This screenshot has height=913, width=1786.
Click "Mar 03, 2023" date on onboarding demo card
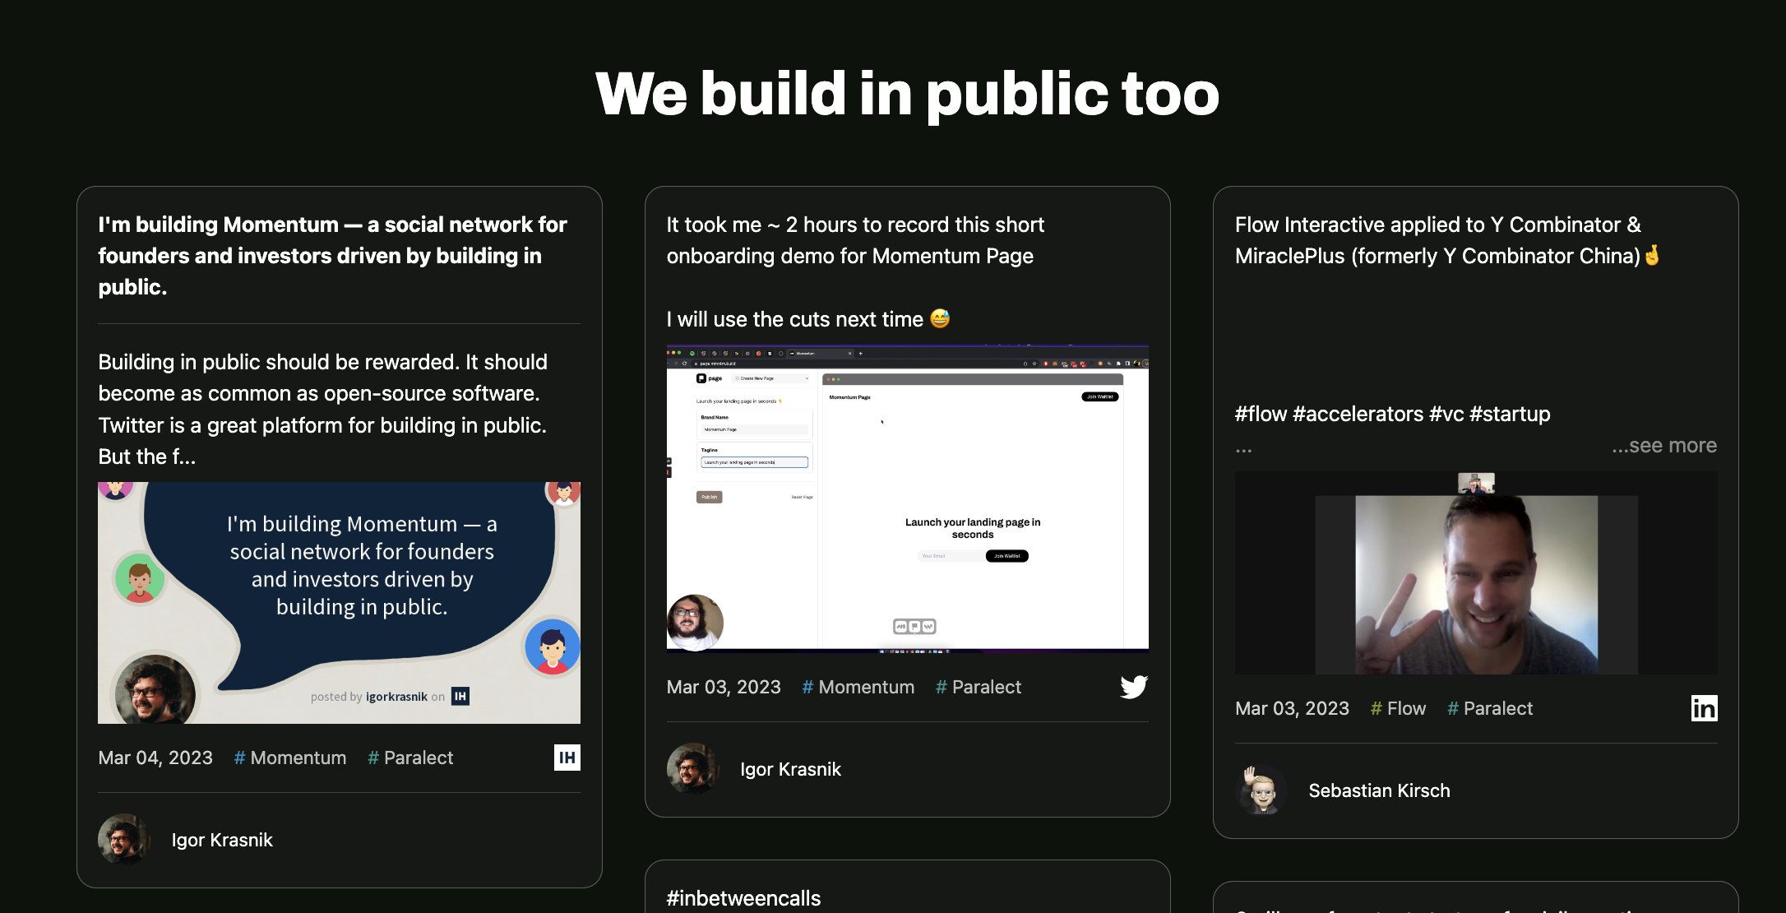pyautogui.click(x=724, y=687)
